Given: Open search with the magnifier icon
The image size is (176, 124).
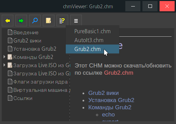Looking at the screenshot, I should point(35,21).
